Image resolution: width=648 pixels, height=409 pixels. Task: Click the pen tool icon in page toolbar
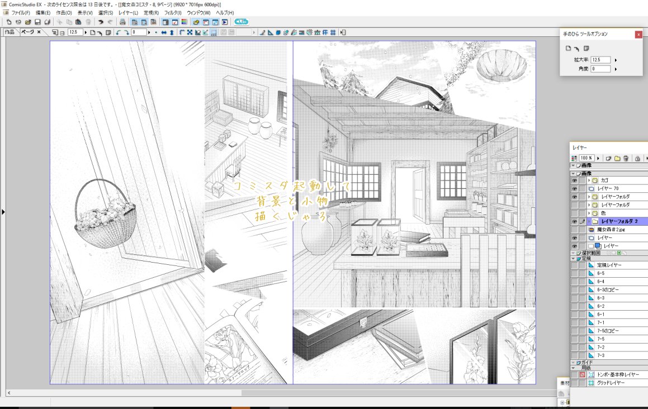coord(262,32)
